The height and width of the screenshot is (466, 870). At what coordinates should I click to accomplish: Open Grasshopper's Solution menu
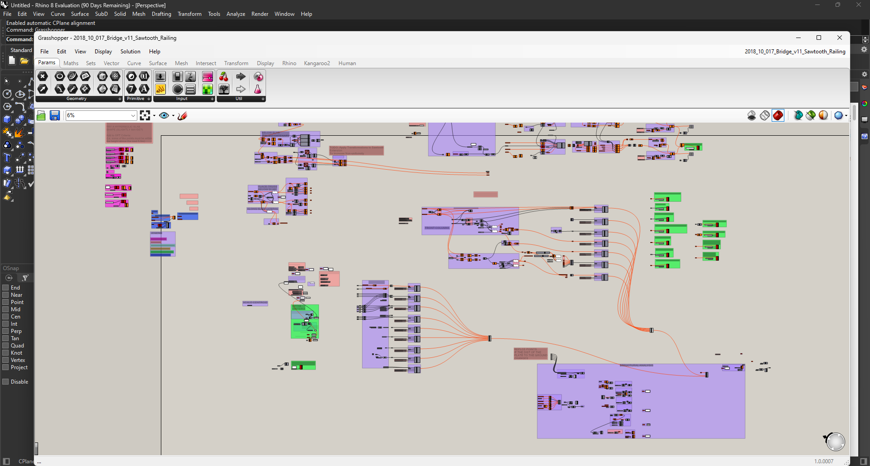pyautogui.click(x=130, y=52)
